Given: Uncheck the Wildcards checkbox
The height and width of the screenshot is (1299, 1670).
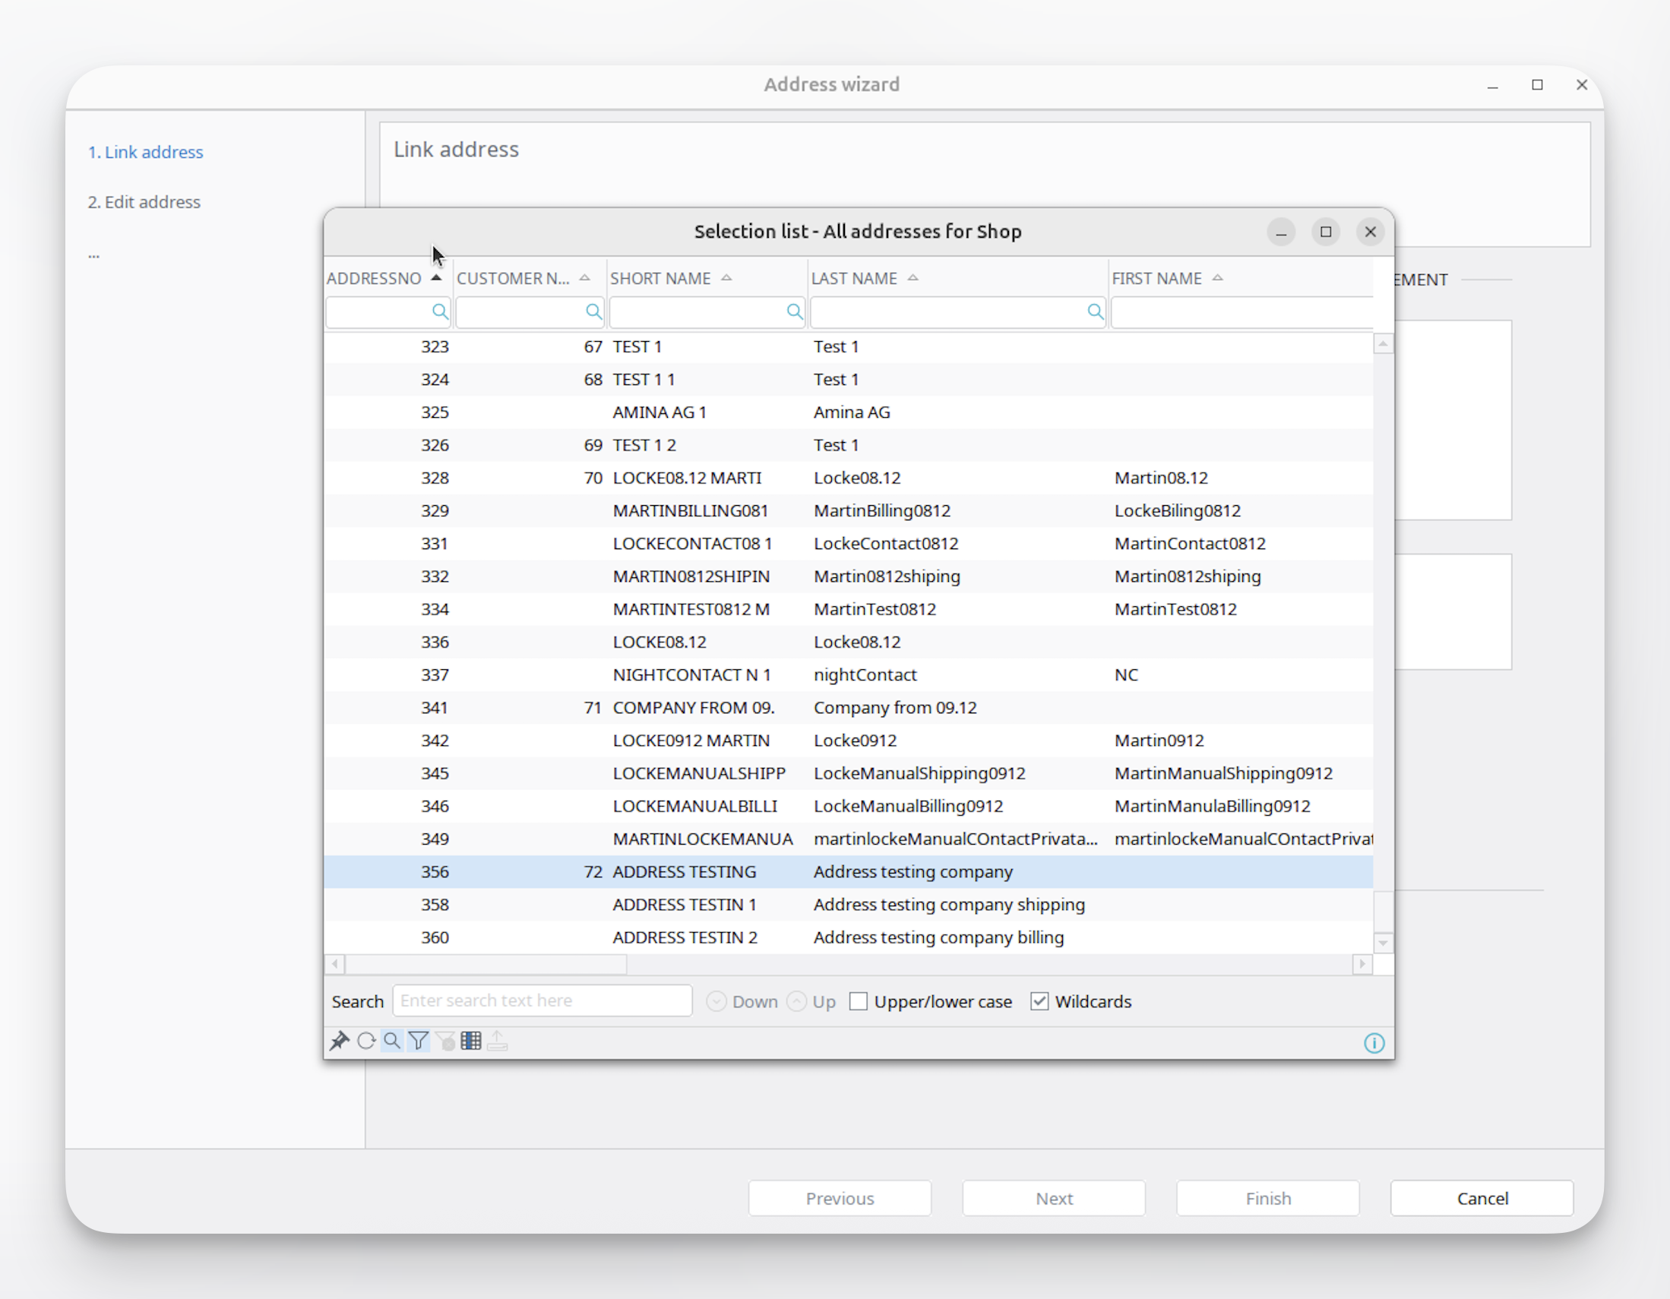Looking at the screenshot, I should pyautogui.click(x=1039, y=1001).
